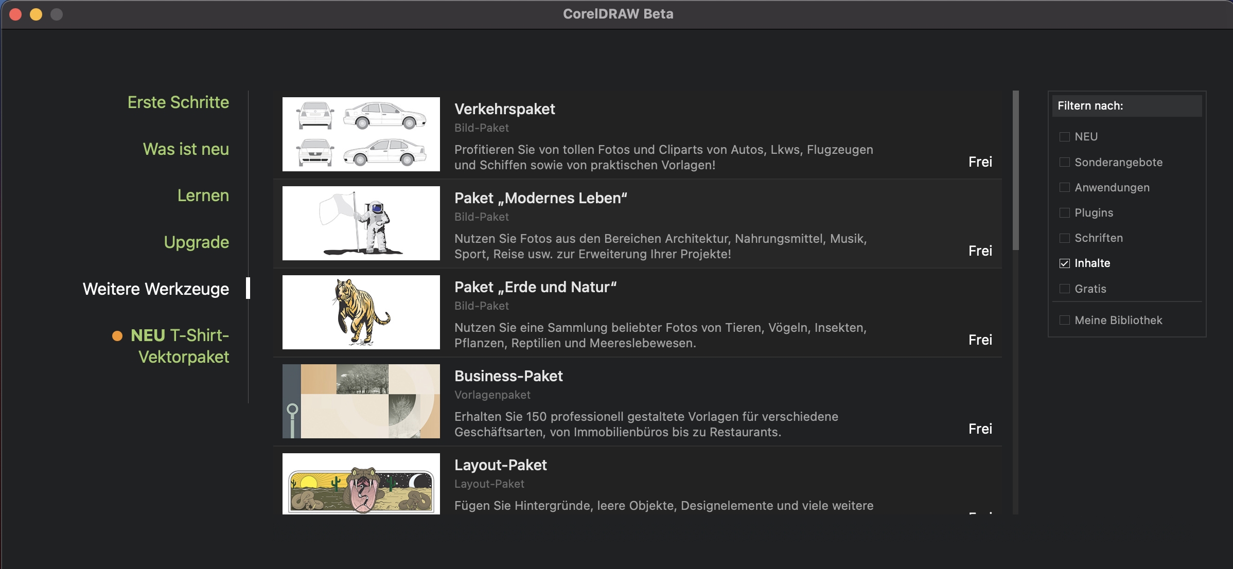Open the Was ist neu section
The height and width of the screenshot is (569, 1233).
pyautogui.click(x=186, y=149)
